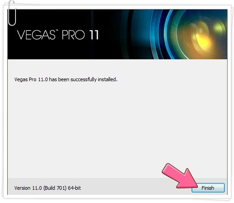Click the Finish button
This screenshot has height=203, width=234.
point(208,188)
